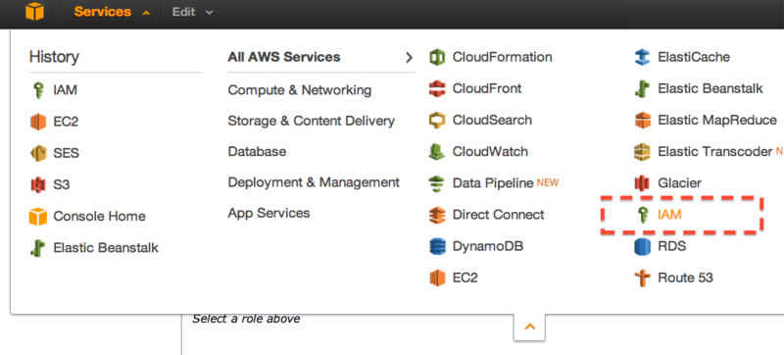Click Elastic Beanstalk icon in History
Image resolution: width=784 pixels, height=355 pixels.
(38, 248)
